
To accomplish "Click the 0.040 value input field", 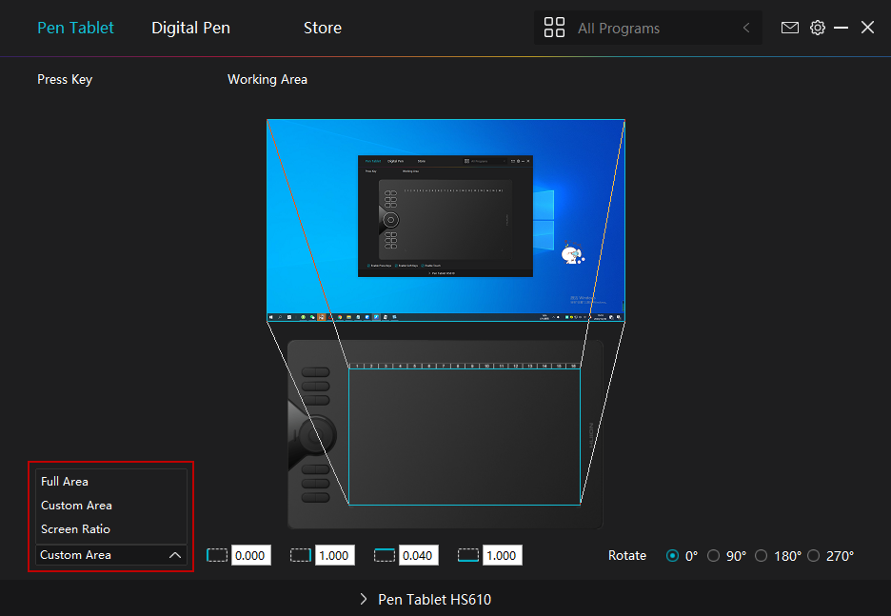I will [x=419, y=555].
